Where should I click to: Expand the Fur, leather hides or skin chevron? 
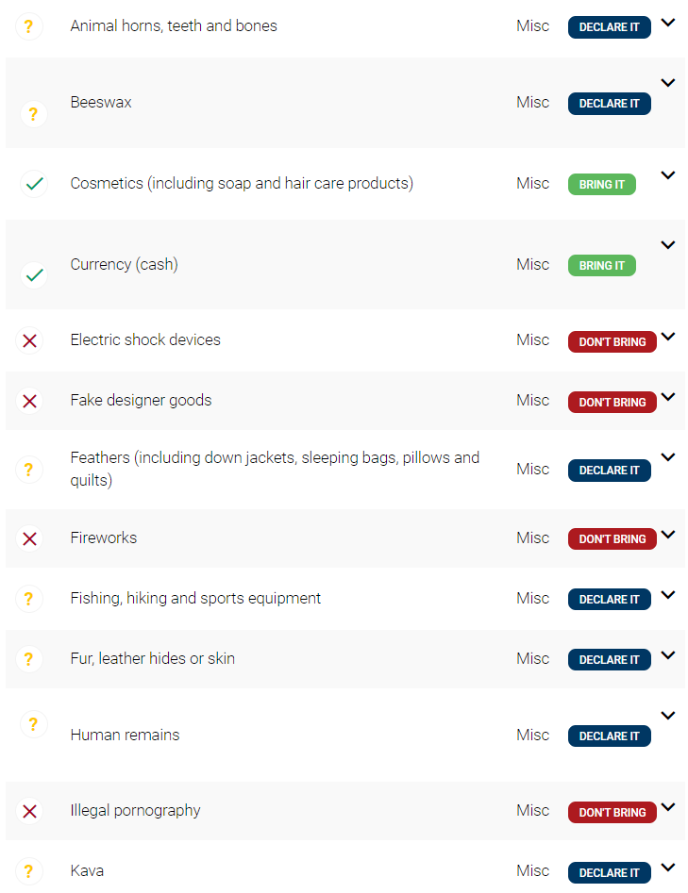(668, 655)
